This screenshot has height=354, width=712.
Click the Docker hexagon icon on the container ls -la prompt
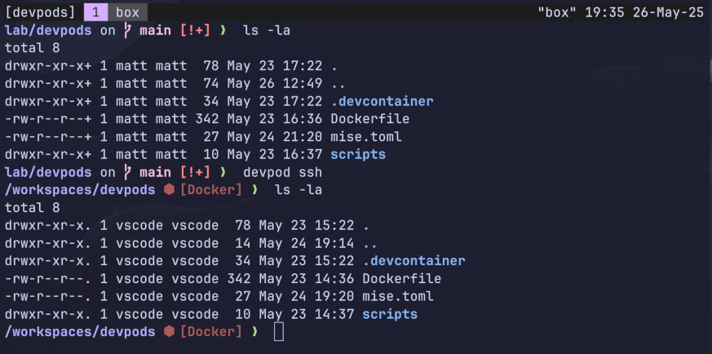point(169,190)
